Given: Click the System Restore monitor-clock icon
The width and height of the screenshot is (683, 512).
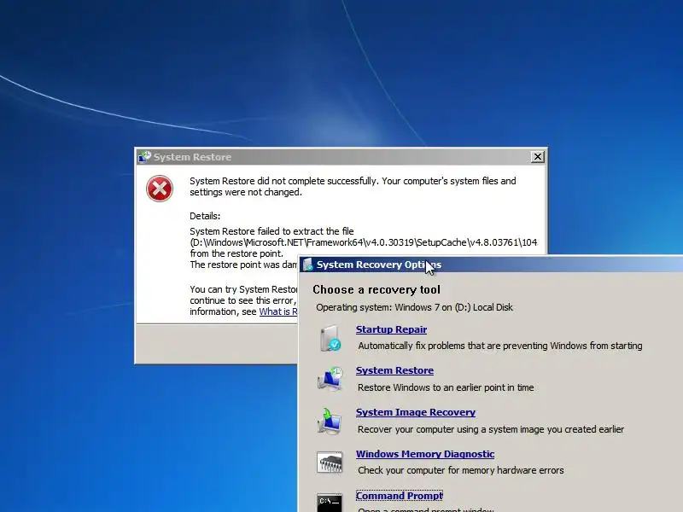Looking at the screenshot, I should click(330, 379).
